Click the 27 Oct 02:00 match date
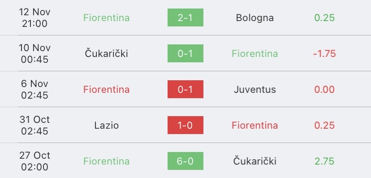371x178 pixels. click(x=35, y=161)
